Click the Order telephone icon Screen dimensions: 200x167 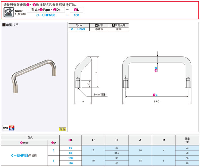click(9, 12)
